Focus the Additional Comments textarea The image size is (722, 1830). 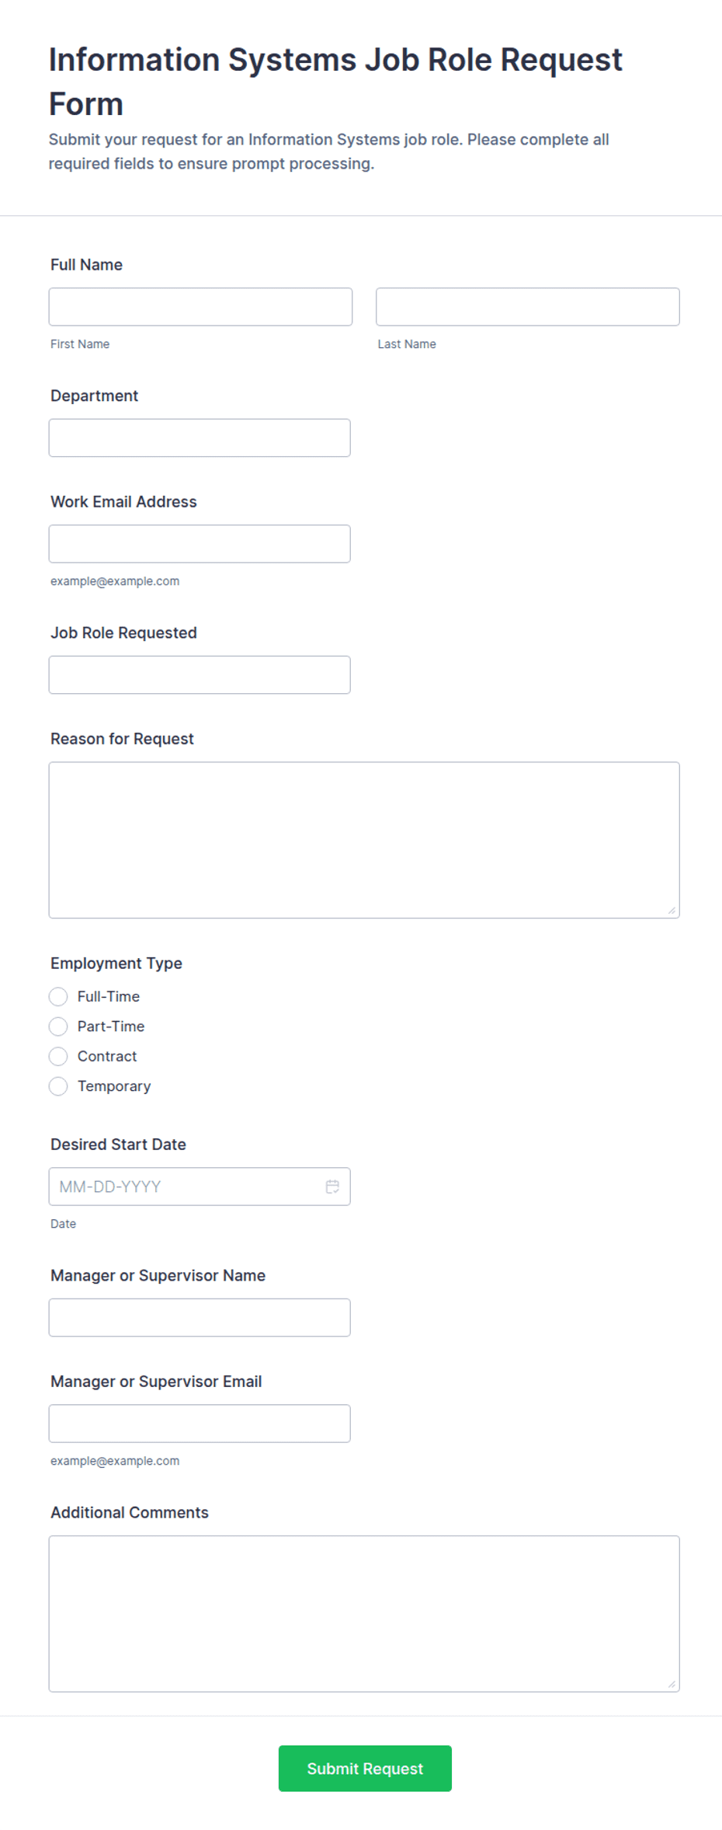[x=364, y=1614]
